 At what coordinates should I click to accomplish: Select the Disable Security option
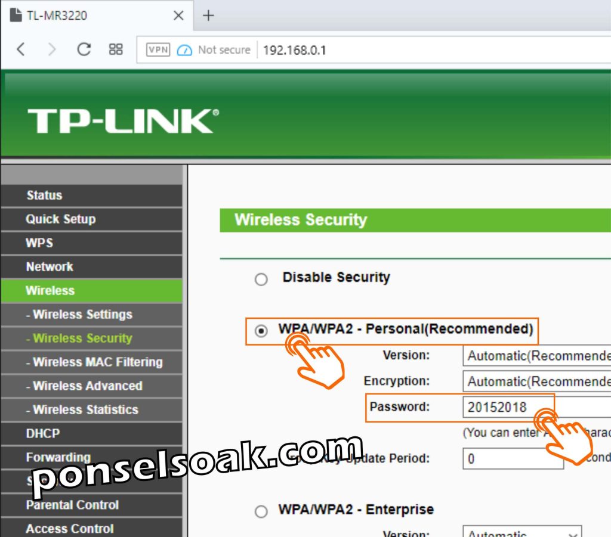[x=261, y=279]
